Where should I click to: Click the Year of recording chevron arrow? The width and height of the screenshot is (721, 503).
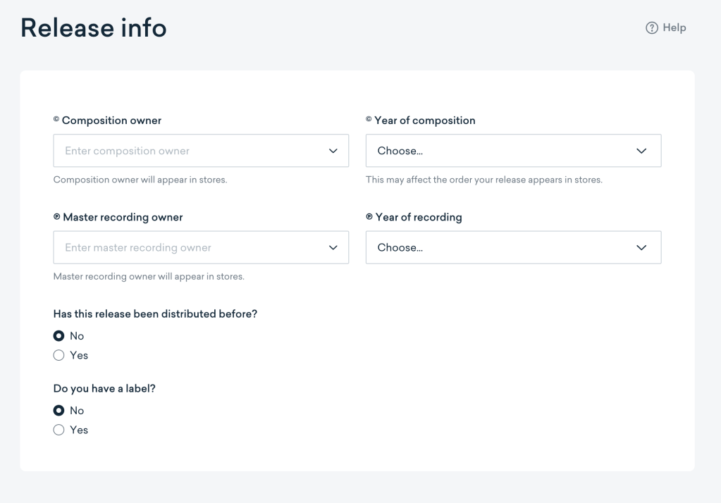pyautogui.click(x=641, y=248)
